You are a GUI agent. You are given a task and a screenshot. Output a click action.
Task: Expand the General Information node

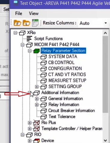tap(37, 99)
